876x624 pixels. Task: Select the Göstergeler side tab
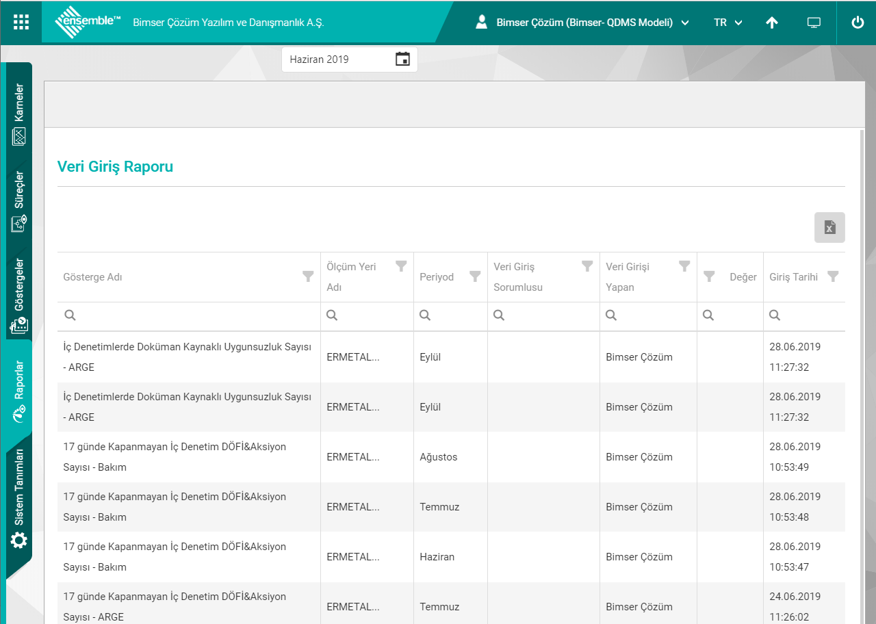19,296
